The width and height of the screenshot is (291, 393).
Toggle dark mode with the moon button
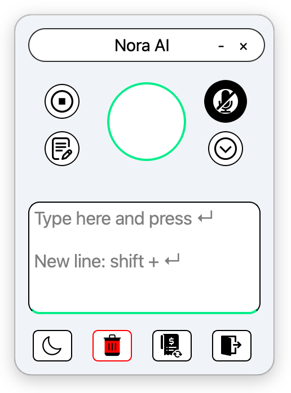coord(52,346)
